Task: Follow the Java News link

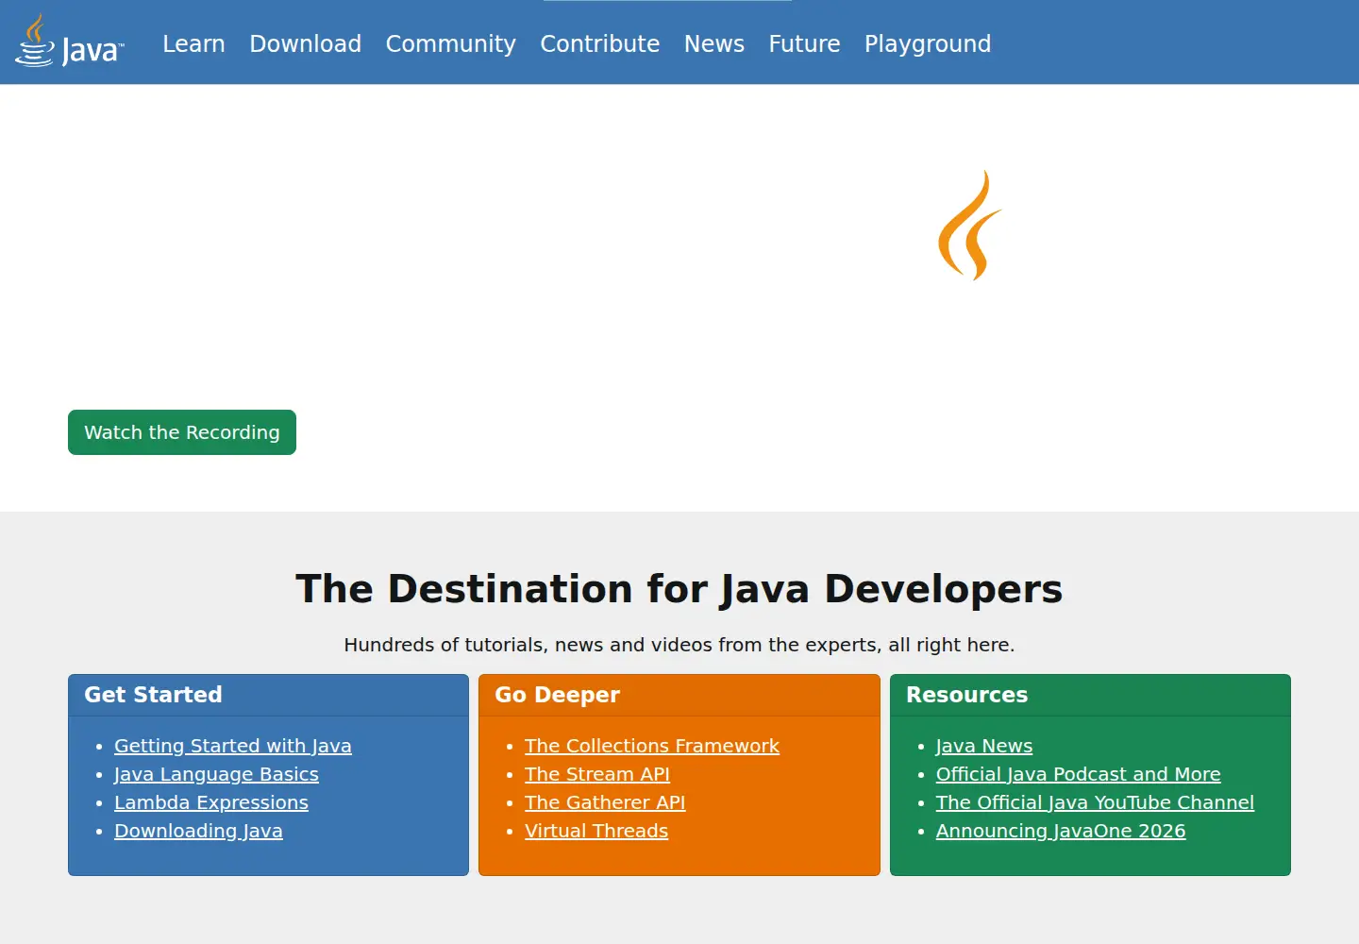Action: 984,746
